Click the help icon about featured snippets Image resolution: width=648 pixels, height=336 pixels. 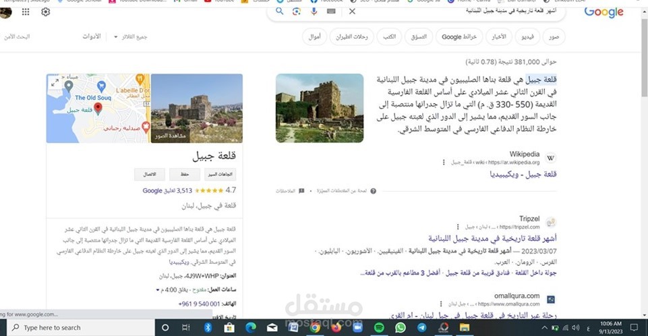click(373, 191)
